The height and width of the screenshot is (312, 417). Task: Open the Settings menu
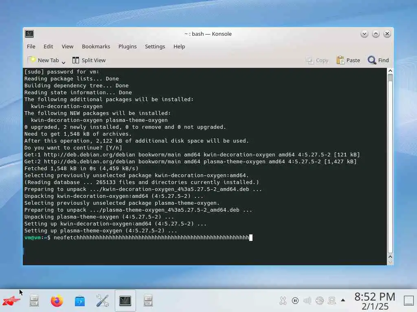pos(155,46)
